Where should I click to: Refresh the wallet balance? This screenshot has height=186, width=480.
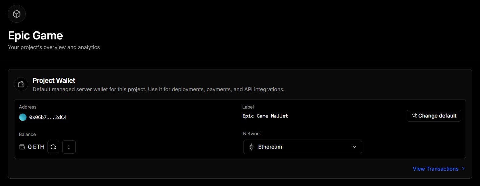coord(53,147)
